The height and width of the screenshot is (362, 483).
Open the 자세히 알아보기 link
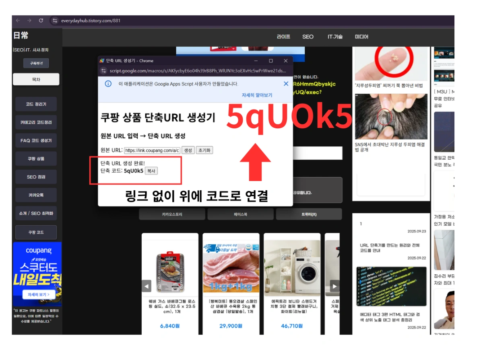coord(257,95)
